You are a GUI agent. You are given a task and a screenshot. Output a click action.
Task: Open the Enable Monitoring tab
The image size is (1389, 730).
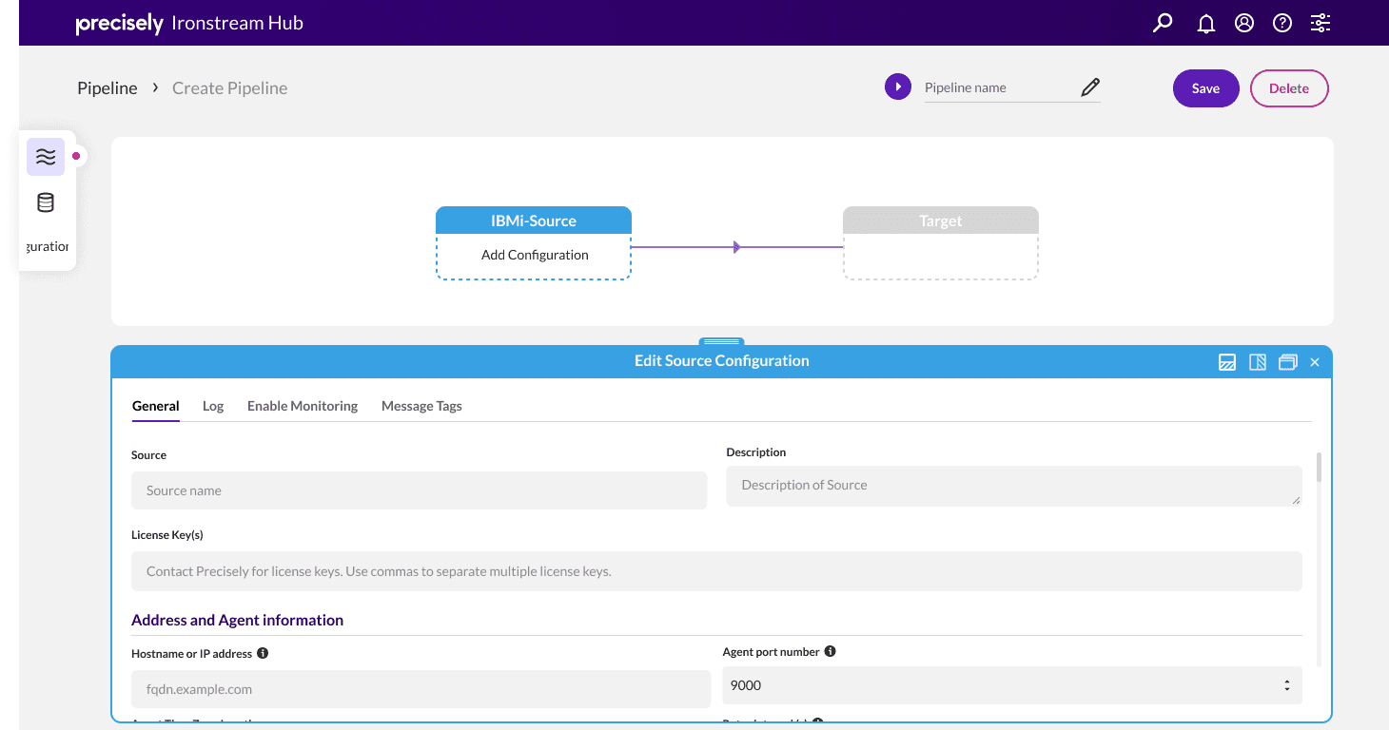[303, 406]
